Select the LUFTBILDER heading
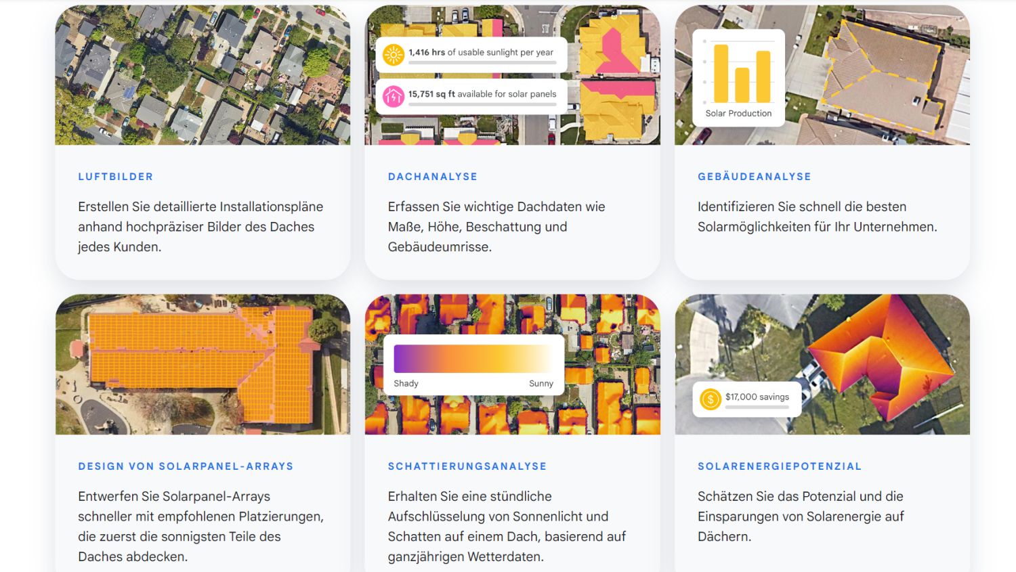Screen dimensions: 1016x572 [x=116, y=177]
